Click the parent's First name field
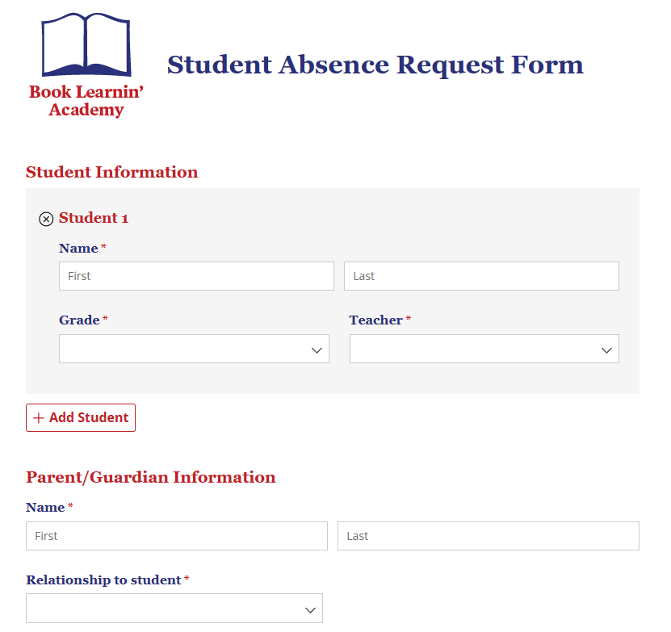Viewport: 671px width, 632px height. (x=176, y=535)
